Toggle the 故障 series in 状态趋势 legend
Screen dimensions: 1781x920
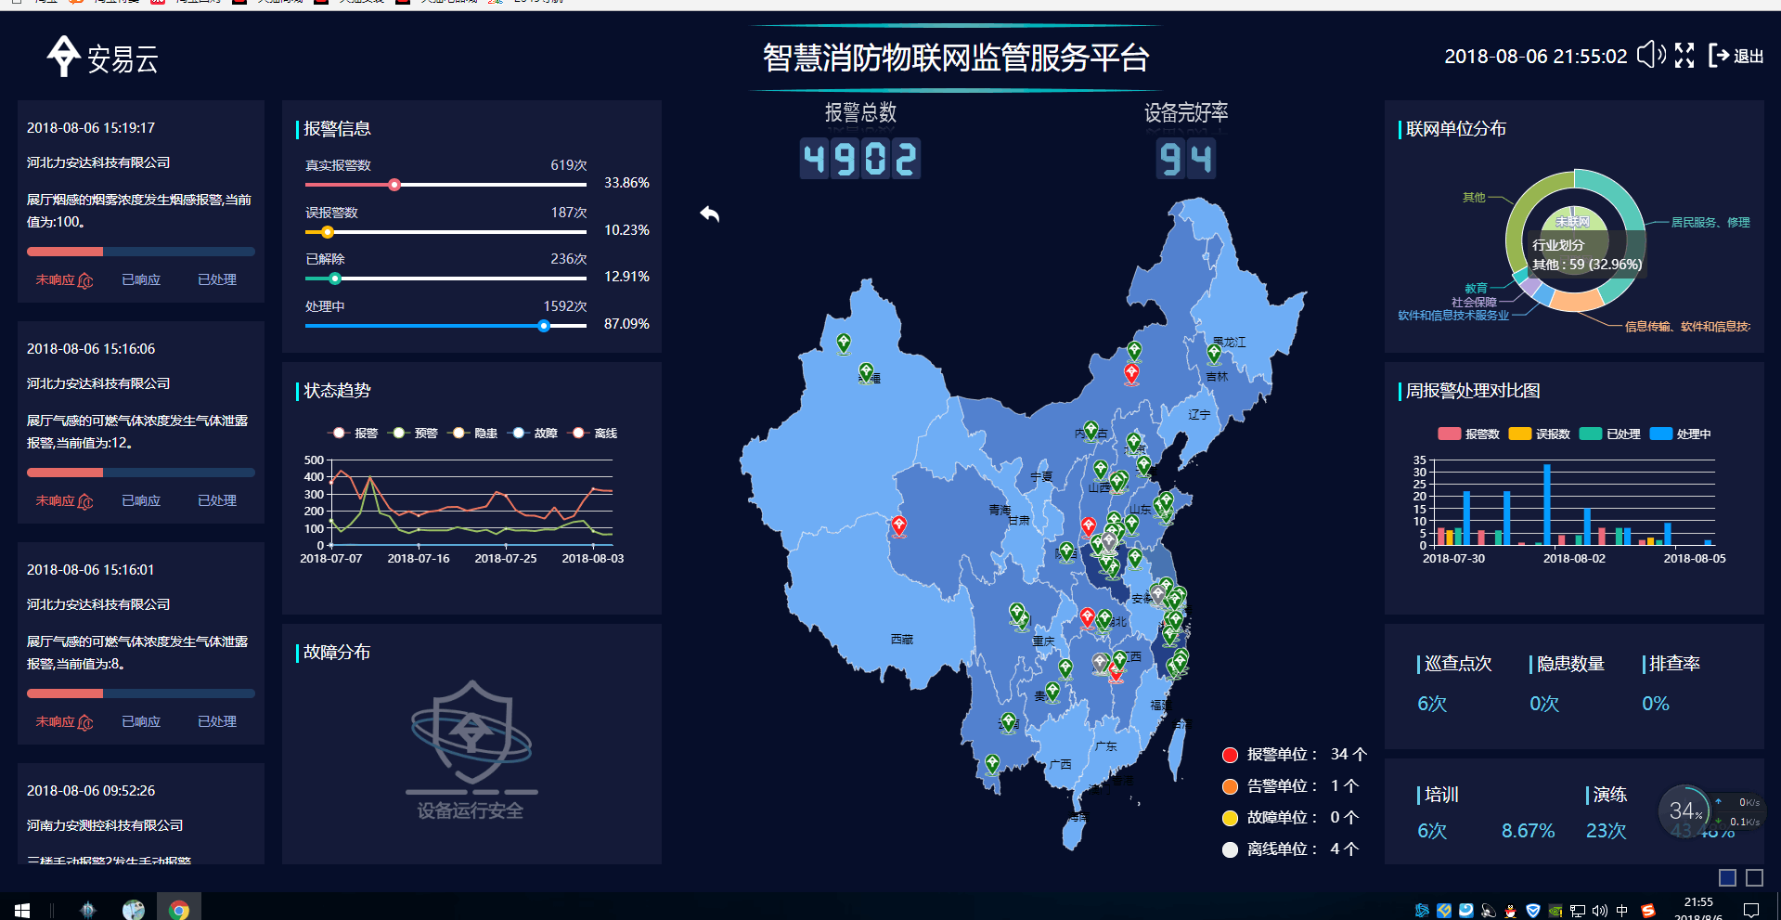534,434
